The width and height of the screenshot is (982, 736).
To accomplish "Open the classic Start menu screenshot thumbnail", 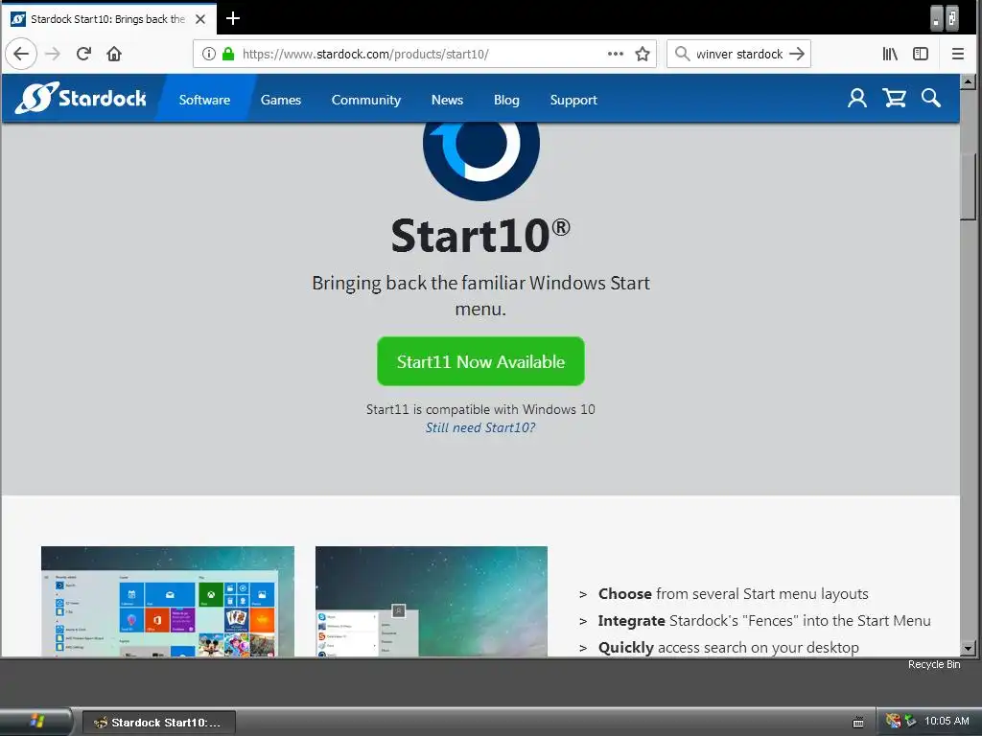I will (431, 602).
